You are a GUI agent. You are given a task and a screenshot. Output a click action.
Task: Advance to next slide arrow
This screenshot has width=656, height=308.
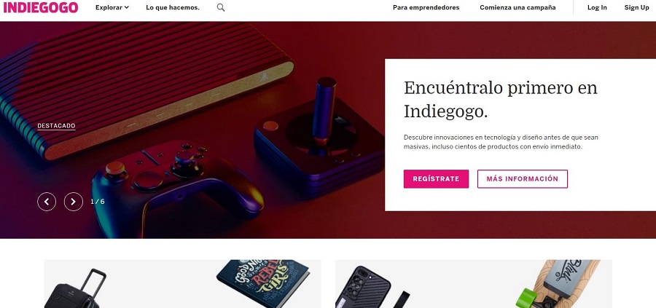tap(73, 202)
